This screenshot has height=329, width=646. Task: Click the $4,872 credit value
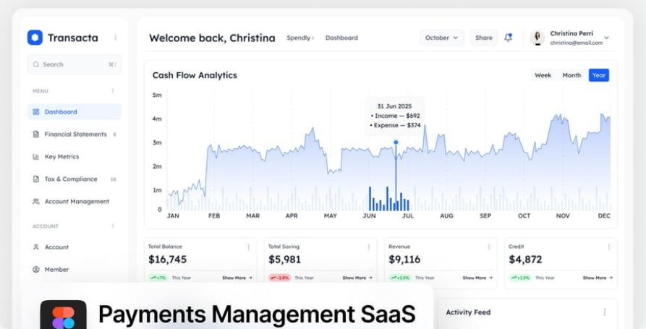point(525,260)
